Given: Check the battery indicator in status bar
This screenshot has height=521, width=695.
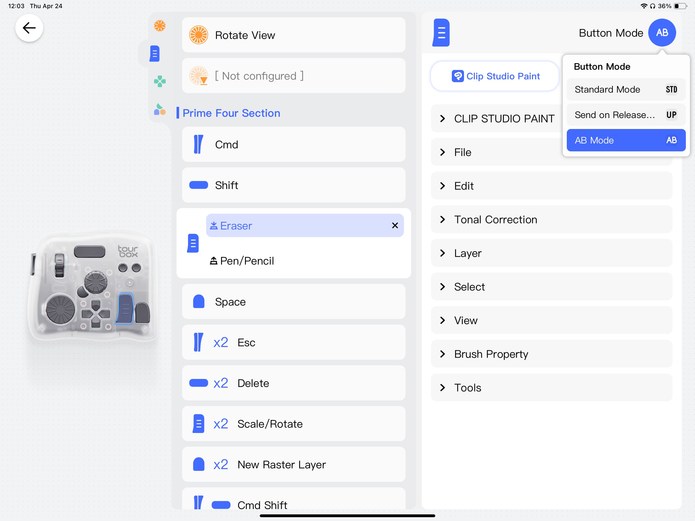Looking at the screenshot, I should (680, 6).
